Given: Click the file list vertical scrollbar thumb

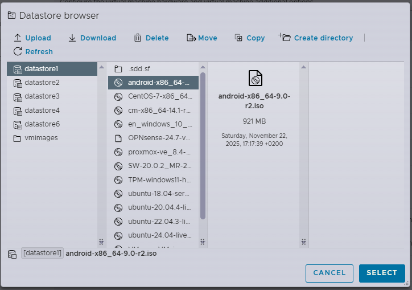Looking at the screenshot, I should pos(203,146).
